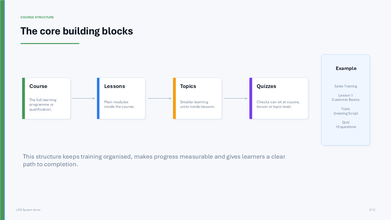
Task: Click the arrow between Topics and Quizzes
Action: click(x=236, y=98)
